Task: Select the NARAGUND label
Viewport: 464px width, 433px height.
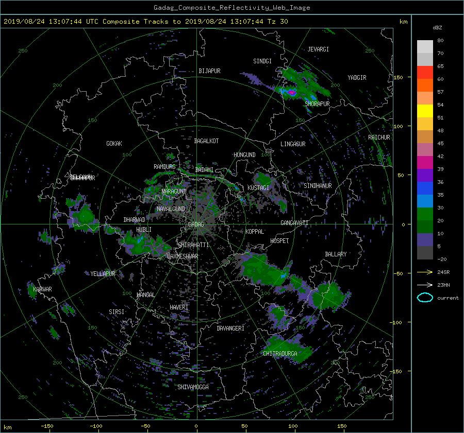Action: [174, 192]
